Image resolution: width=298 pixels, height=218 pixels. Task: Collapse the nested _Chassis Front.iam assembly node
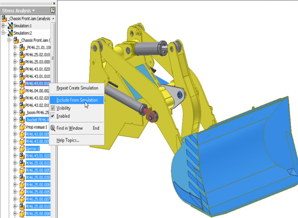[9, 40]
